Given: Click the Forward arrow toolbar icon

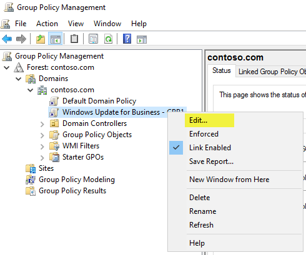Looking at the screenshot, I should (21, 39).
